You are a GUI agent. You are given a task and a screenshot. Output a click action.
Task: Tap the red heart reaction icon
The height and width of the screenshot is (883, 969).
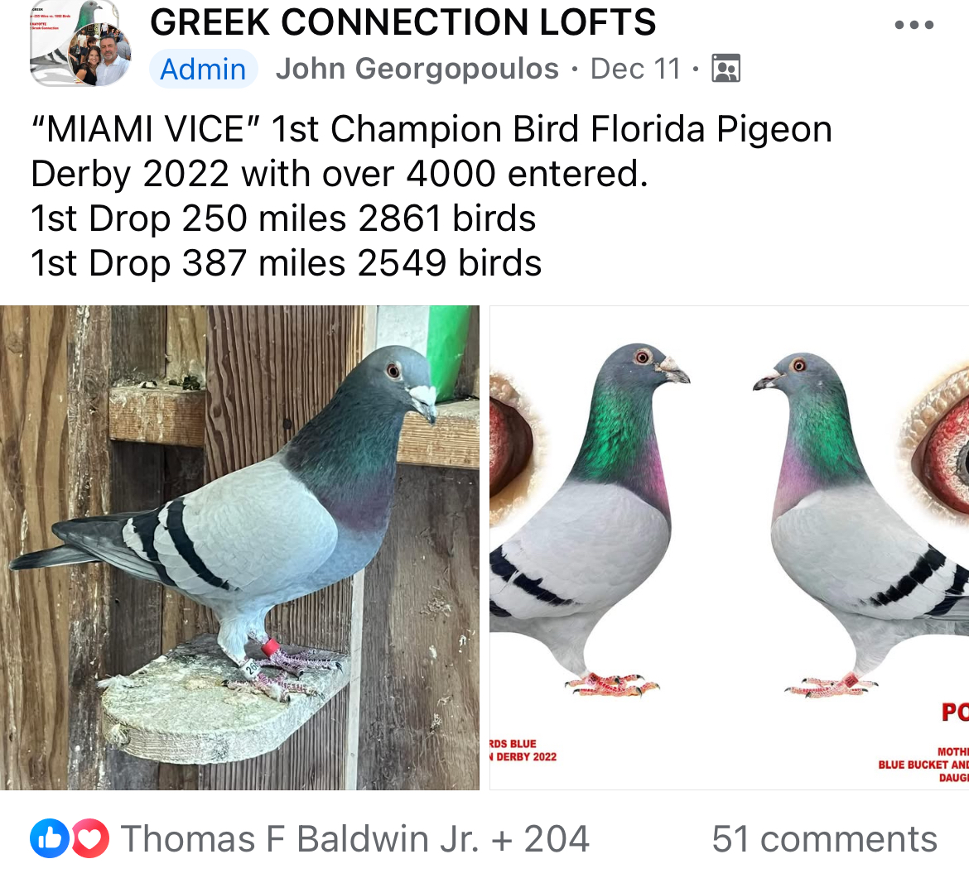(x=90, y=838)
